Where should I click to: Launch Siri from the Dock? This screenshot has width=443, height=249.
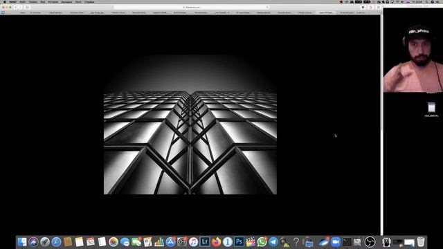click(x=33, y=242)
